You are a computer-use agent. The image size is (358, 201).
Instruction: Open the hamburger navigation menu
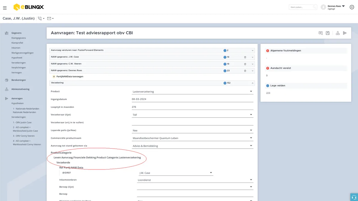pyautogui.click(x=5, y=8)
